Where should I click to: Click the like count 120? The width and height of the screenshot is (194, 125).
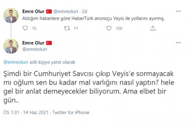(119, 28)
